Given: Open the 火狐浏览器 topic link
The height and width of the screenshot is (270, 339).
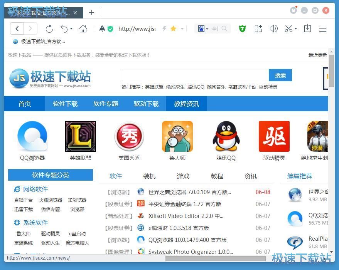Looking at the screenshot, I should [x=51, y=200].
